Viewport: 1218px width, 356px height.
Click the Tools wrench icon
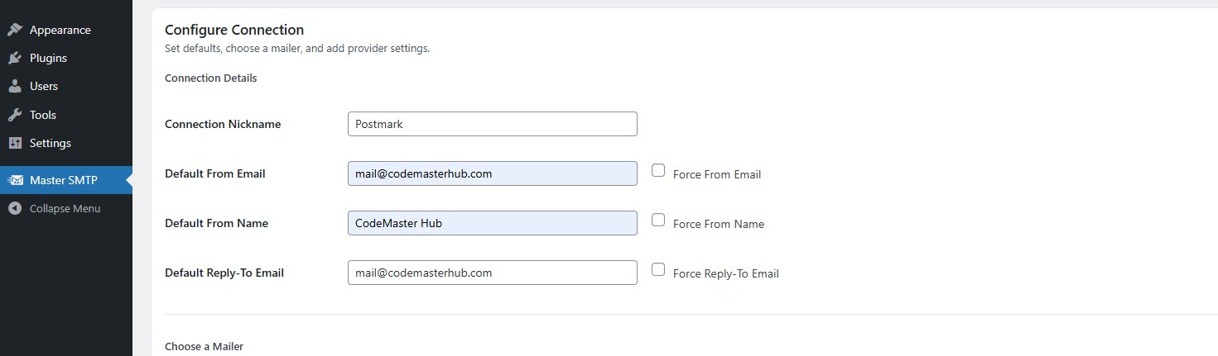point(14,115)
